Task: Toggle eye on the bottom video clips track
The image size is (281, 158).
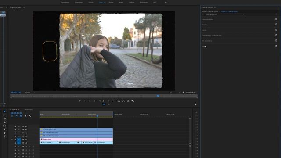Action: tap(26, 143)
